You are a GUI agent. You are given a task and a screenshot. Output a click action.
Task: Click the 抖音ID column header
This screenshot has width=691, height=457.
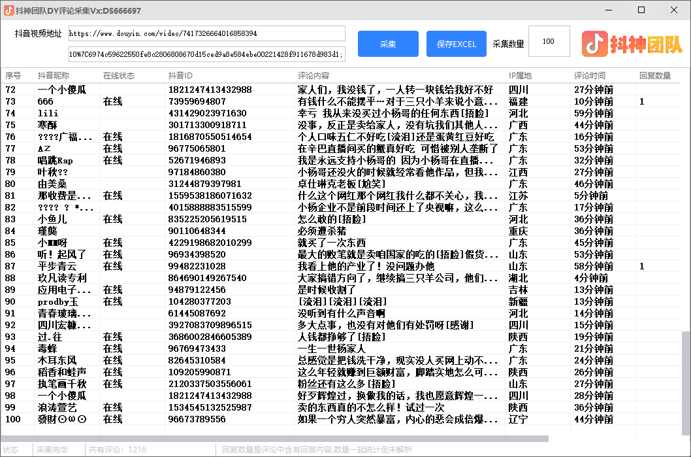(181, 76)
